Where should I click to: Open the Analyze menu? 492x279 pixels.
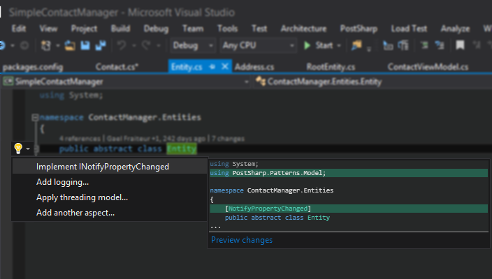(455, 29)
